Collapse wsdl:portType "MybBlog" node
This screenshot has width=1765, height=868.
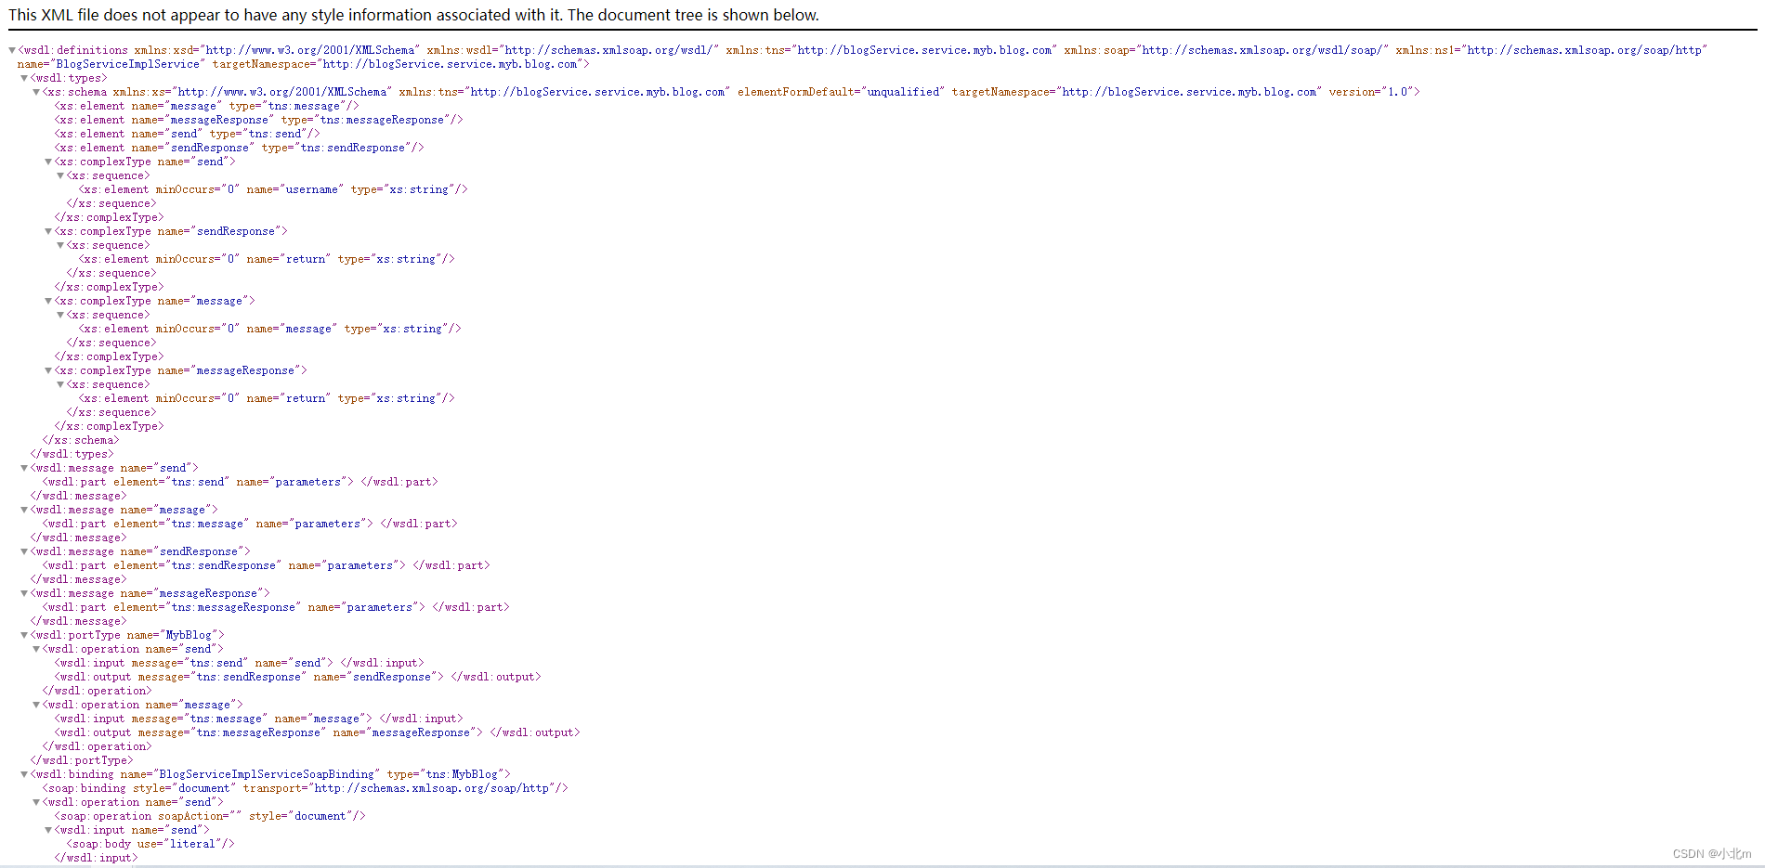tap(24, 635)
